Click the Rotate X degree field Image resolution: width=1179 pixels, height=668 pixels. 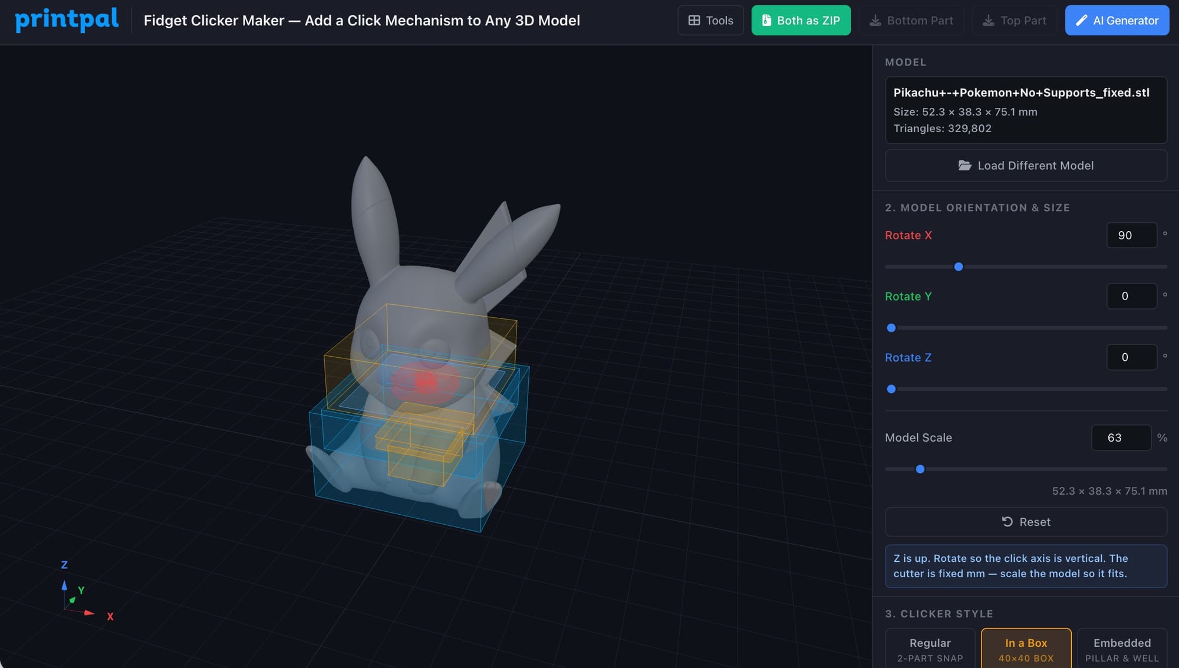coord(1131,235)
